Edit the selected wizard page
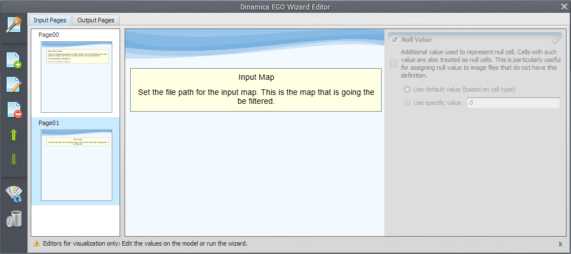Screen dimensions: 571x254 click(x=13, y=85)
